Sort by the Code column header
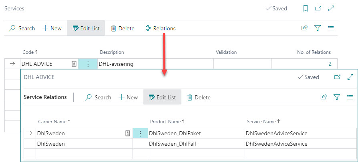 coord(30,52)
